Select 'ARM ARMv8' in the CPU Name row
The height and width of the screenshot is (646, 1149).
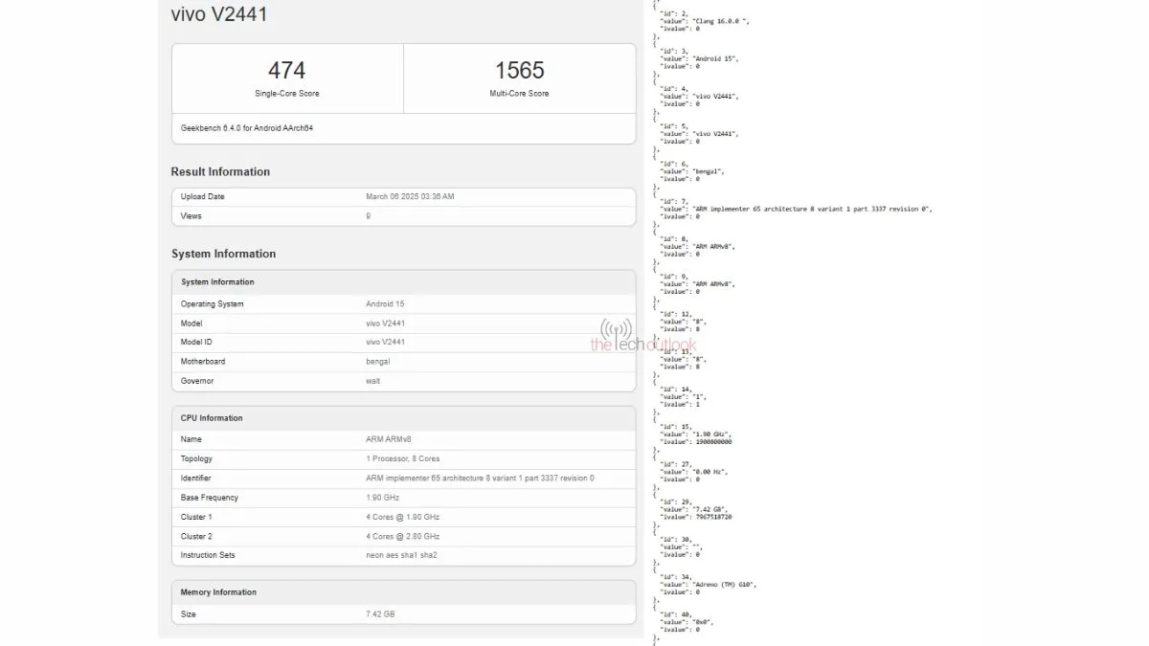[x=389, y=439]
